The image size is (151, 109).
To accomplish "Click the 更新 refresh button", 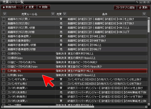I will click(143, 8).
